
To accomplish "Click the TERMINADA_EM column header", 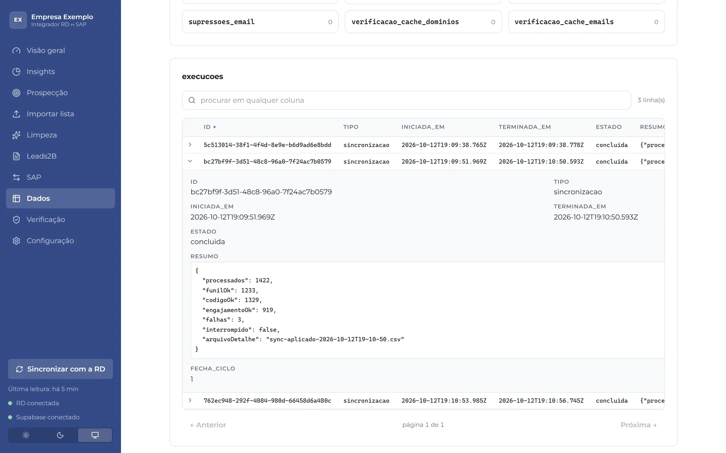I will point(525,127).
